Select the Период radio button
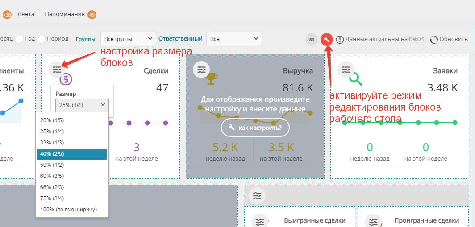 [41, 39]
